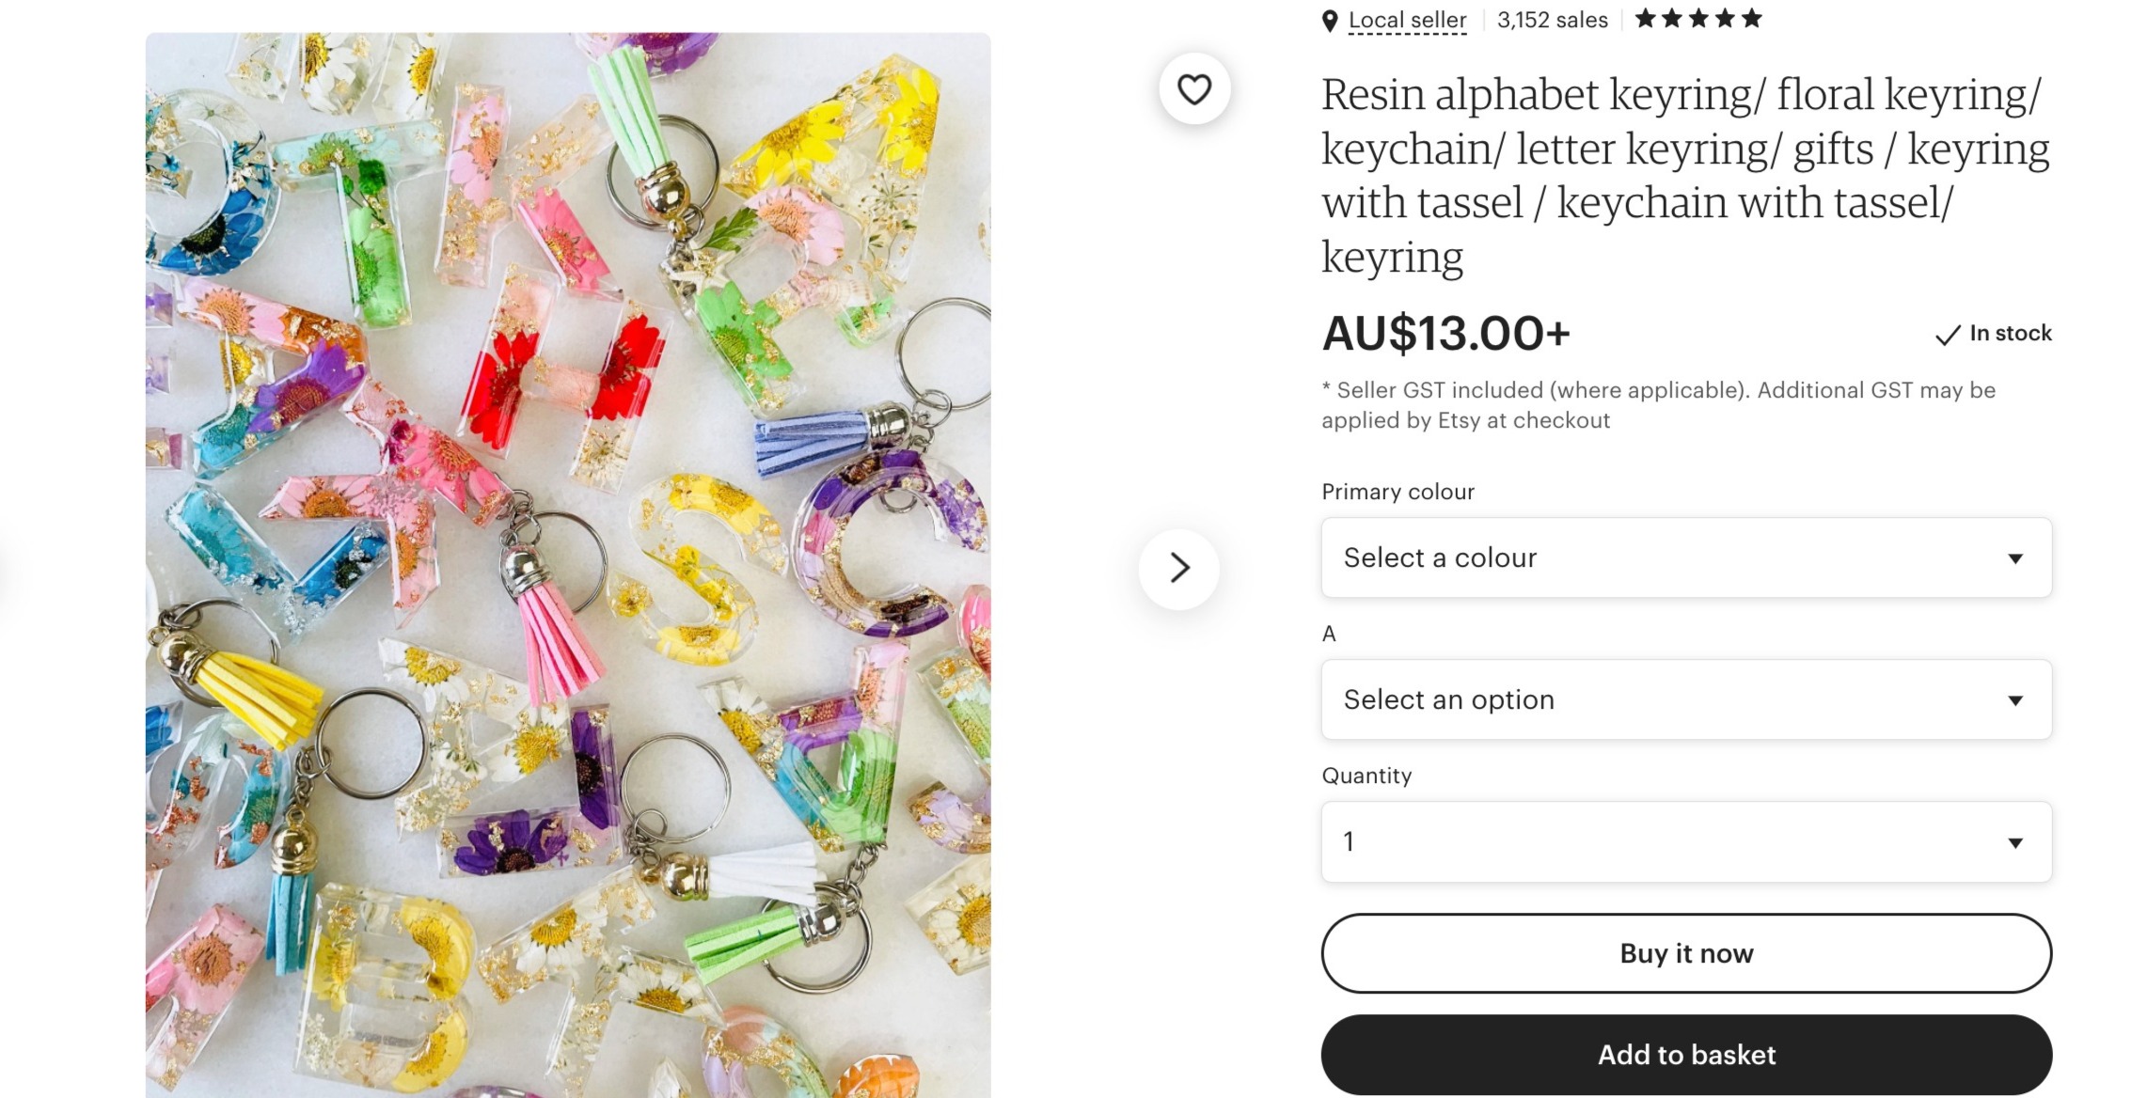Favourite item with the heart icon
The height and width of the screenshot is (1098, 2132).
1194,89
